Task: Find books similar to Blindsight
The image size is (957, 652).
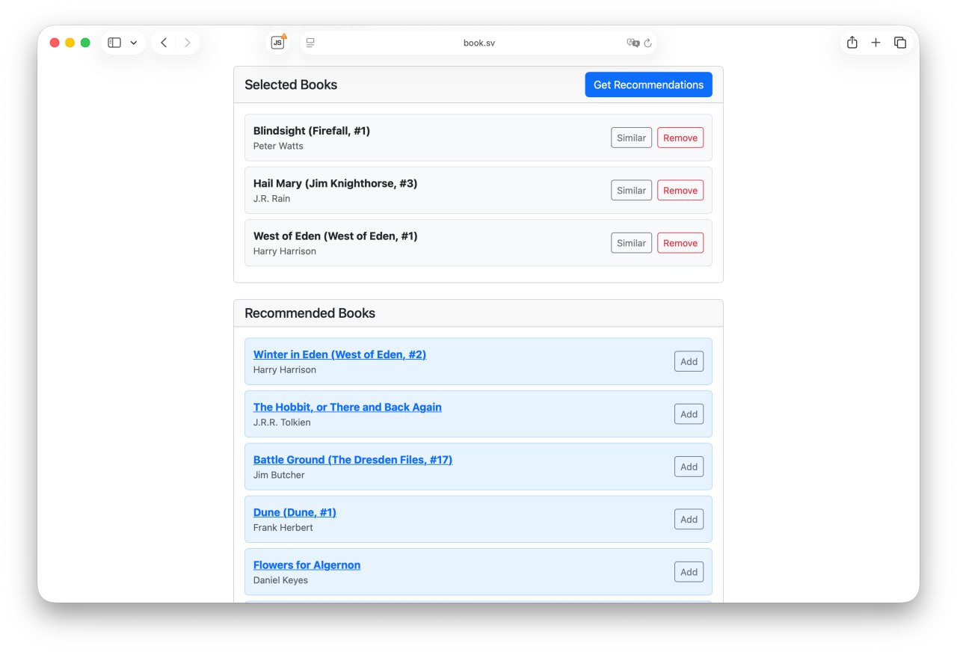Action: click(x=631, y=138)
